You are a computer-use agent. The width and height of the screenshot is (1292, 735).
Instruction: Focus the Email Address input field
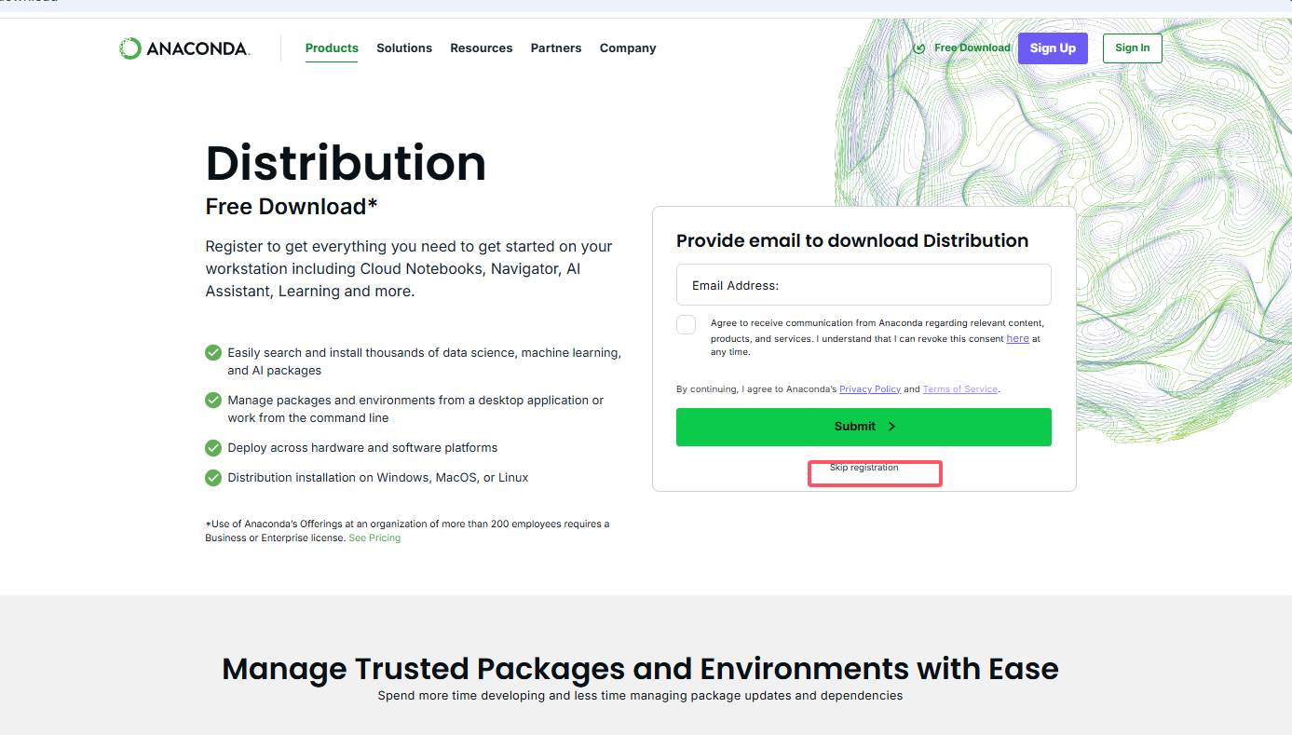click(864, 285)
